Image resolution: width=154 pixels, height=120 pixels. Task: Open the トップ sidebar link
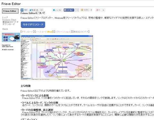pyautogui.click(x=5, y=18)
